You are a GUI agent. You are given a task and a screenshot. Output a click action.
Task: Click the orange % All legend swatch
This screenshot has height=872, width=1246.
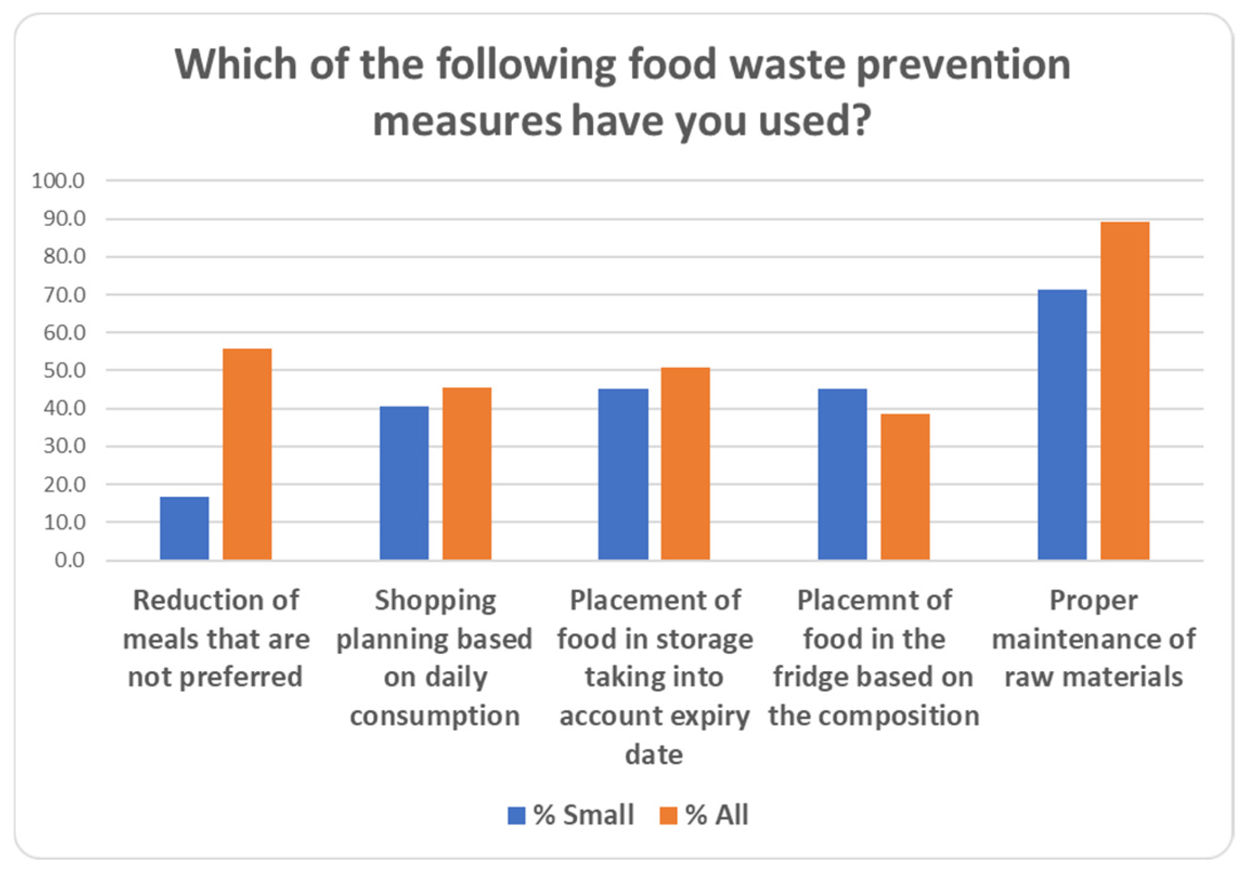(668, 815)
